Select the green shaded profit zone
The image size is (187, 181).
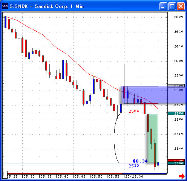click(153, 139)
